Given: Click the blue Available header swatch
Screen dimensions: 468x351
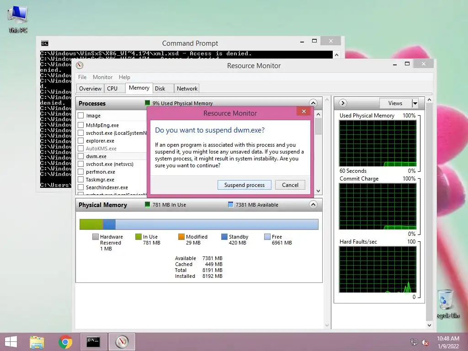Looking at the screenshot, I should pyautogui.click(x=230, y=204).
